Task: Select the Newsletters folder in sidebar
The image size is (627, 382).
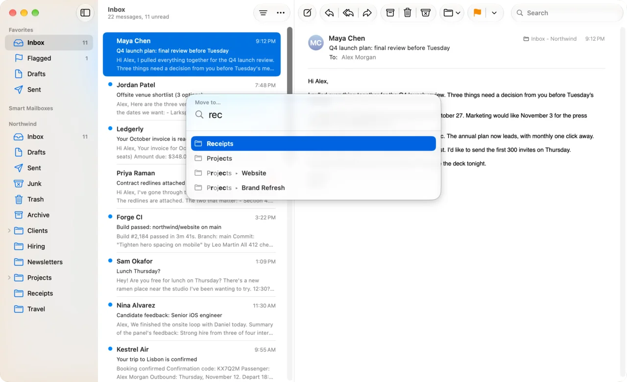Action: [49, 262]
